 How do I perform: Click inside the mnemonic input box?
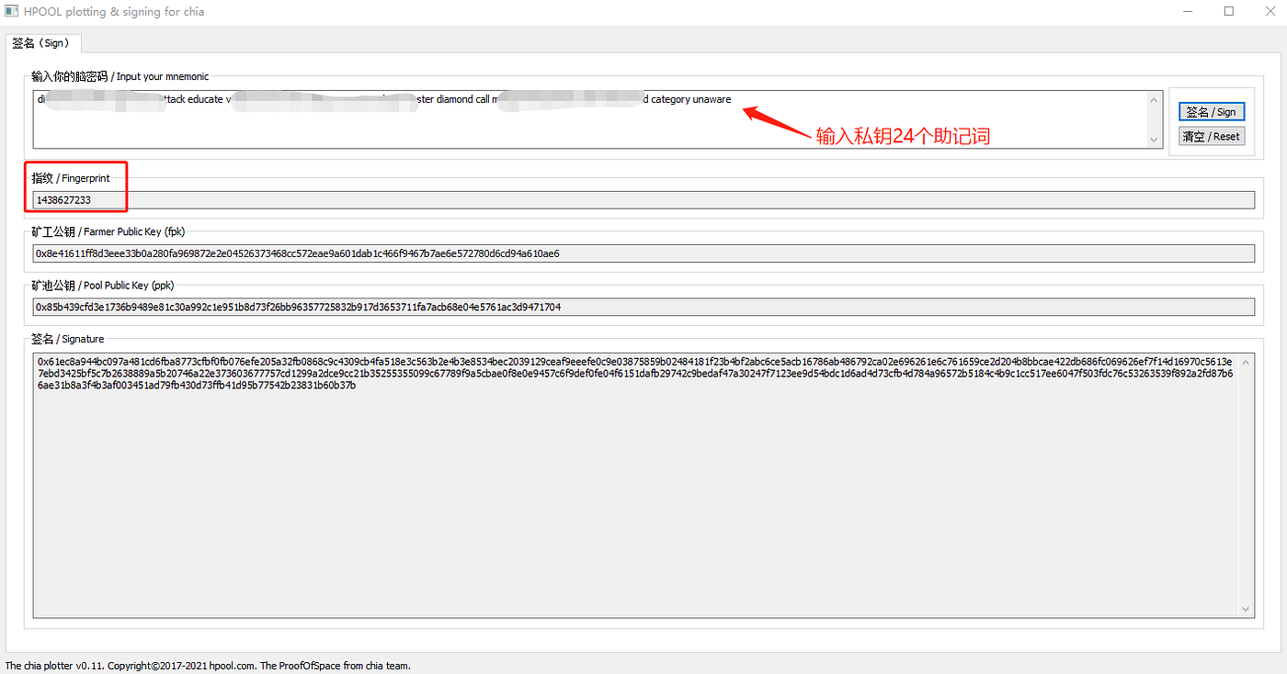[x=588, y=119]
